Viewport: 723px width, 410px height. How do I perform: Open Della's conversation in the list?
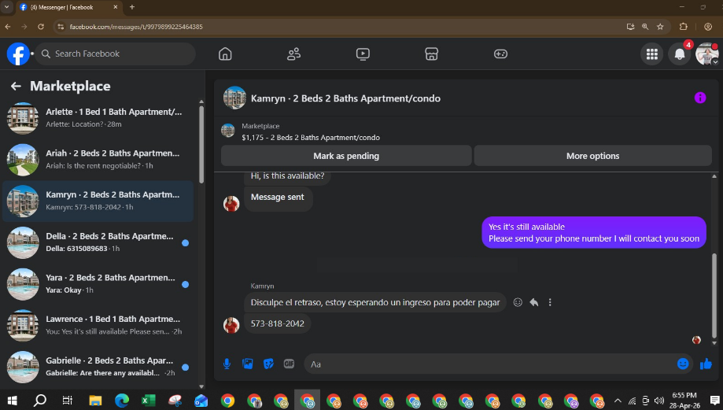tap(98, 242)
